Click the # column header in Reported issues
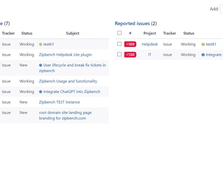Viewport: 223px width, 182px height. (x=130, y=33)
